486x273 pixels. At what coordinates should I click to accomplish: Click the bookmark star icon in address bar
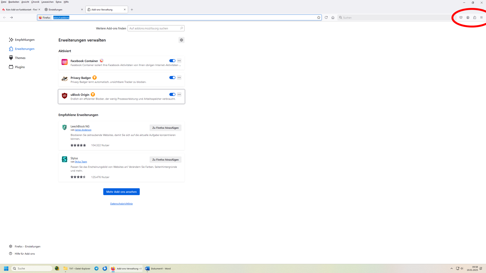coord(319,17)
